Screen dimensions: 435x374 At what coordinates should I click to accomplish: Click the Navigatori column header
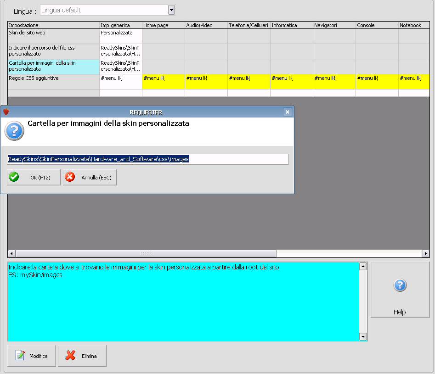pyautogui.click(x=334, y=25)
